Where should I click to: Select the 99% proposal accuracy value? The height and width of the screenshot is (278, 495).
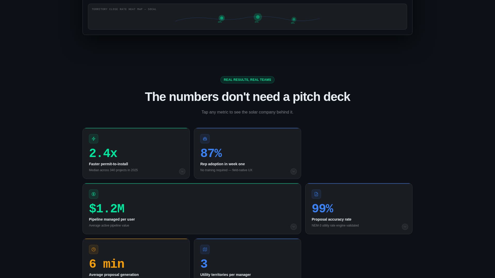pyautogui.click(x=323, y=209)
